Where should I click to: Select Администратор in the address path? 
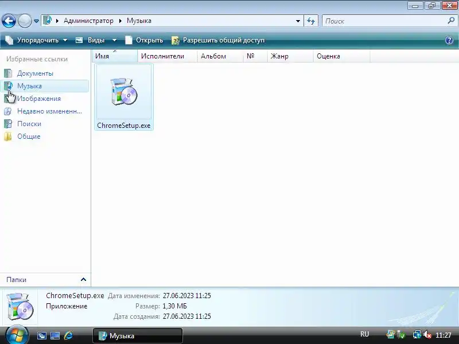(88, 21)
